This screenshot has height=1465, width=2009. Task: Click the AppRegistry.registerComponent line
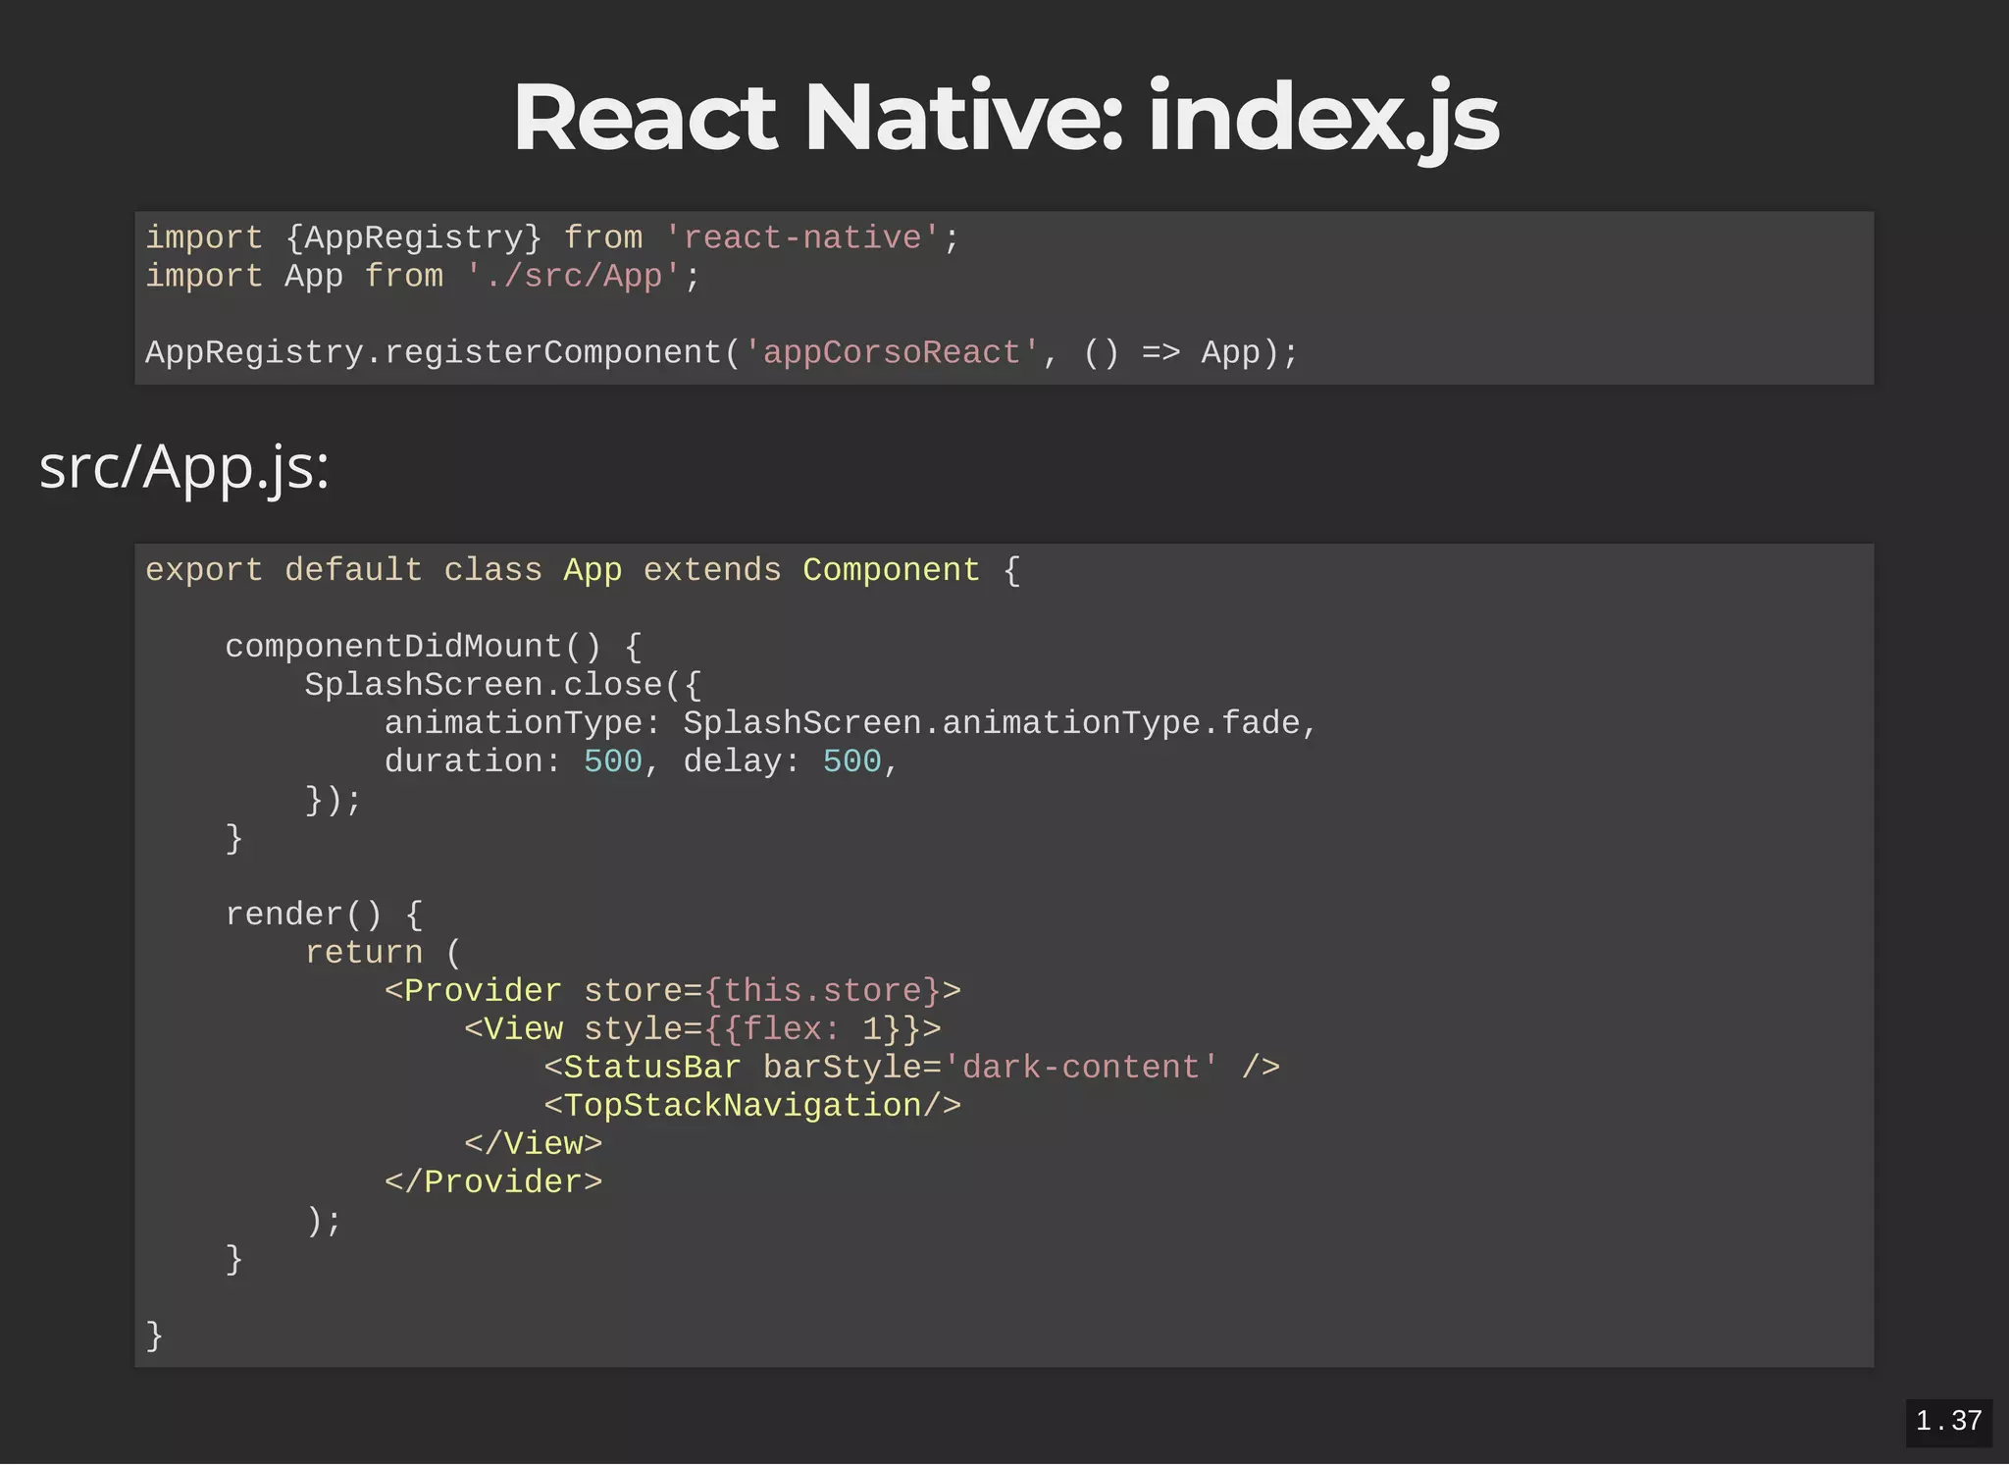pos(722,353)
